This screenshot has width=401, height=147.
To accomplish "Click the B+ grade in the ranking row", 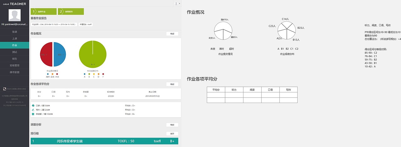I will pyautogui.click(x=172, y=141).
